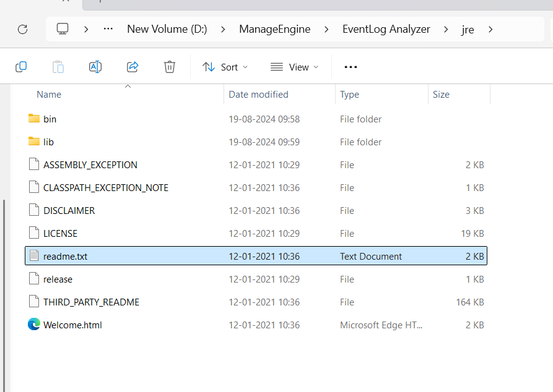553x392 pixels.
Task: Open the collapsed path ellipsis in breadcrumb
Action: point(108,29)
